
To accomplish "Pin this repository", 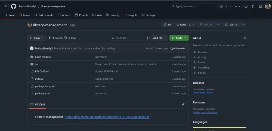I will click(167, 25).
